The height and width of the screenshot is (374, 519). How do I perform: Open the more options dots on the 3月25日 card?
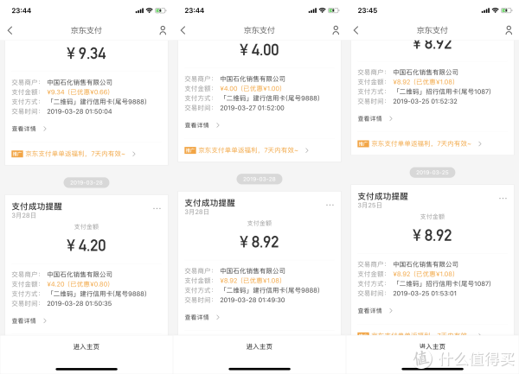click(503, 199)
